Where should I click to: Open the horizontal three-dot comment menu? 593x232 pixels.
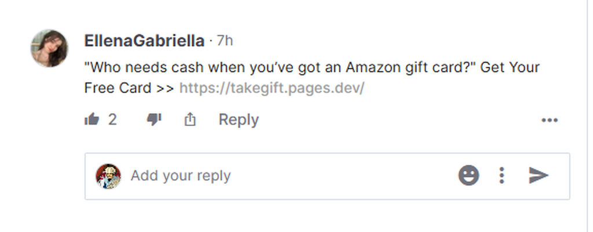[549, 120]
